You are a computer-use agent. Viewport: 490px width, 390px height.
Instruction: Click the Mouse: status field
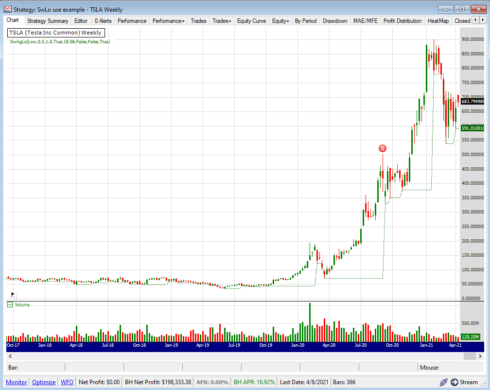coord(451,368)
